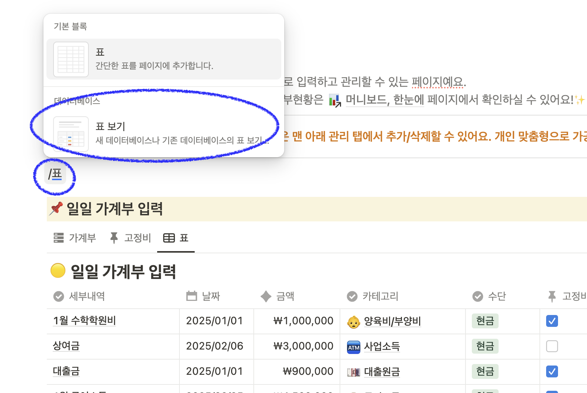Uncheck 고정비 checkbox for 대출금
The image size is (587, 393).
(552, 371)
